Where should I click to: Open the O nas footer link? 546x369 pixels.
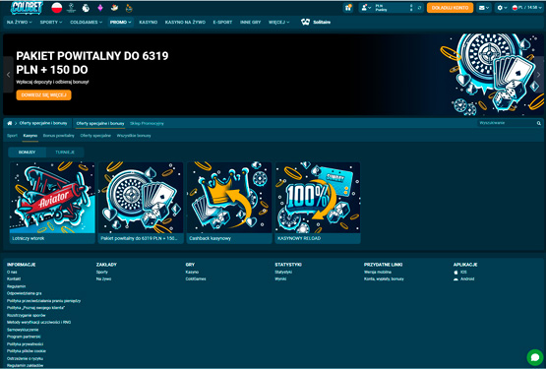[x=12, y=272]
